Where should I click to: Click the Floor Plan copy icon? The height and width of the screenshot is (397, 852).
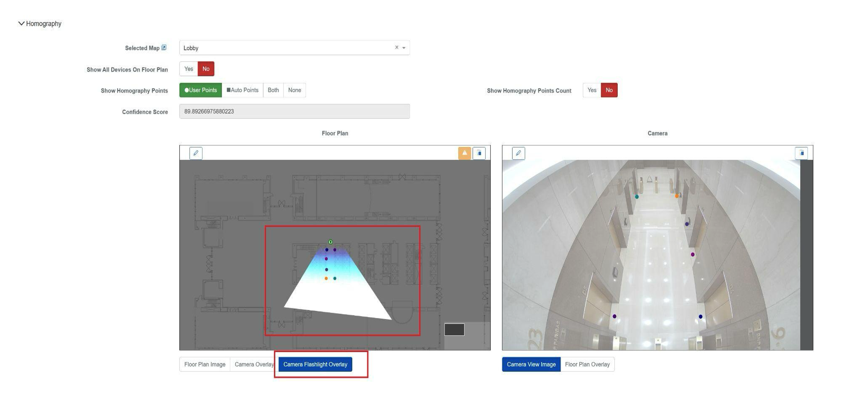tap(479, 153)
